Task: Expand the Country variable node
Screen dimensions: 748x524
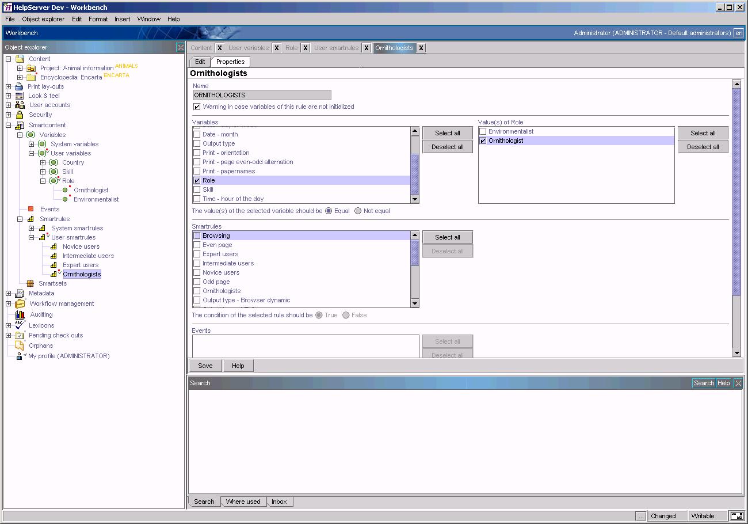Action: coord(43,162)
